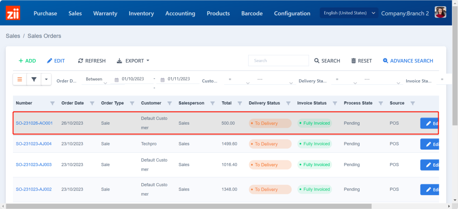The width and height of the screenshot is (458, 209).
Task: Click filter icon on Total column
Action: pyautogui.click(x=240, y=103)
